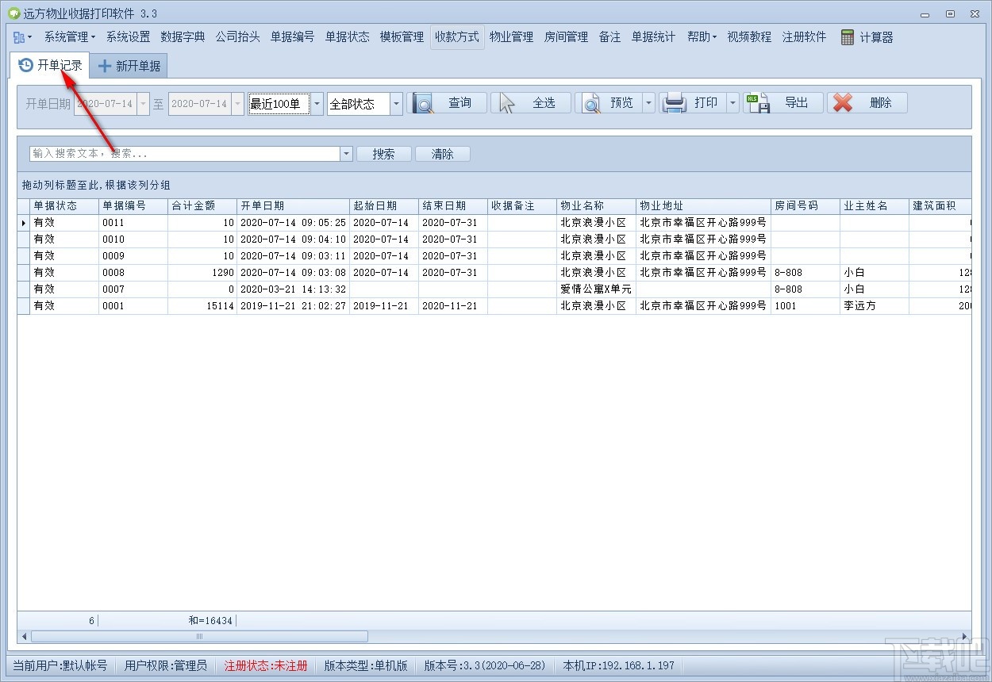Expand the 最近100单 filter dropdown
Screen dimensions: 992x682
point(317,102)
